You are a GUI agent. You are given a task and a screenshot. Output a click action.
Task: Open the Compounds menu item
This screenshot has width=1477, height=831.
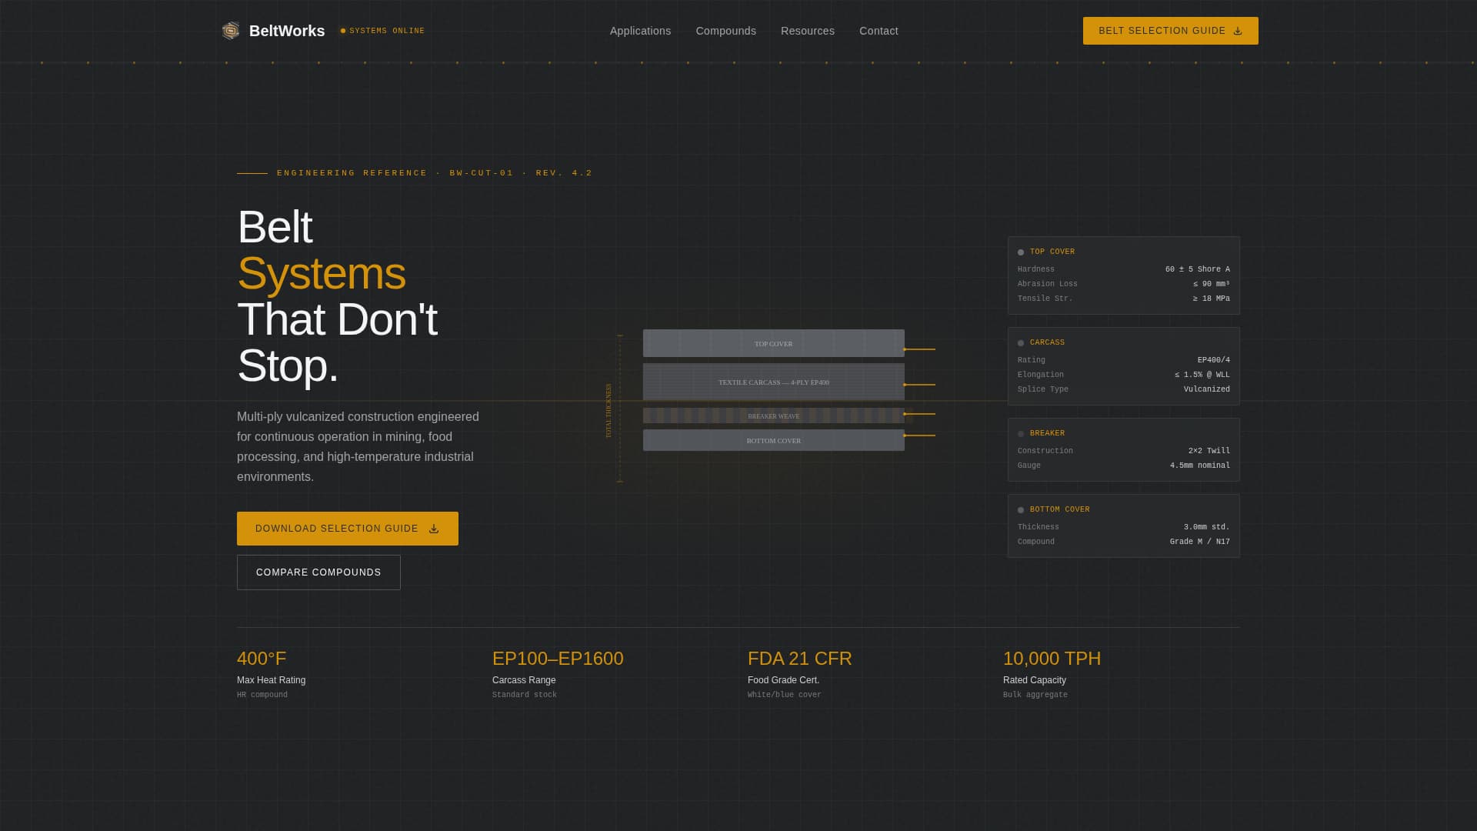tap(725, 31)
